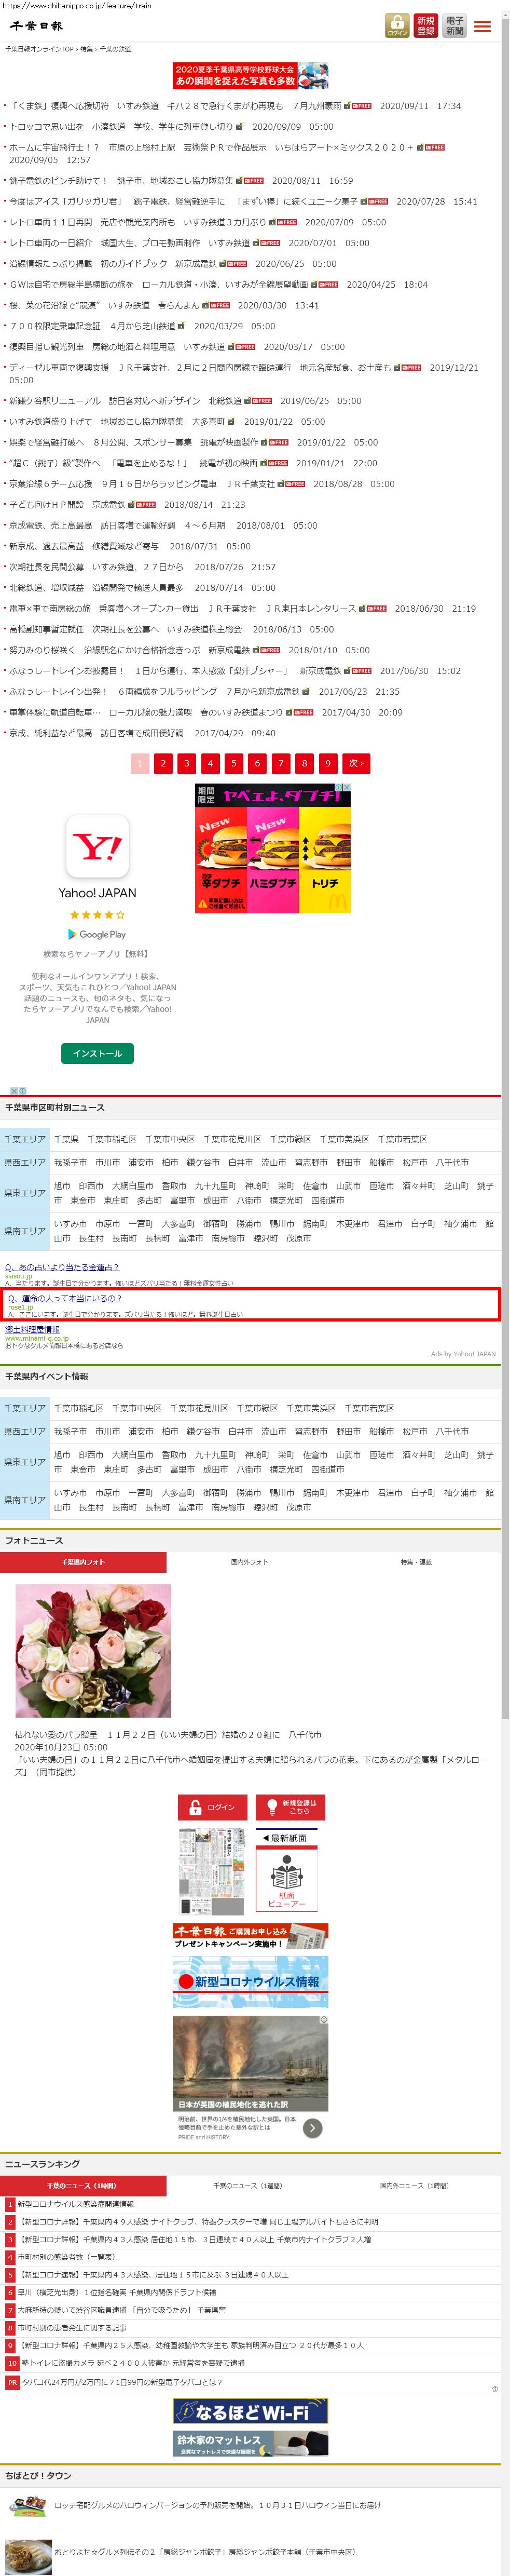Image resolution: width=510 pixels, height=2576 pixels.
Task: Click the なるほどWi-Fi banner ad
Action: pos(250,2412)
